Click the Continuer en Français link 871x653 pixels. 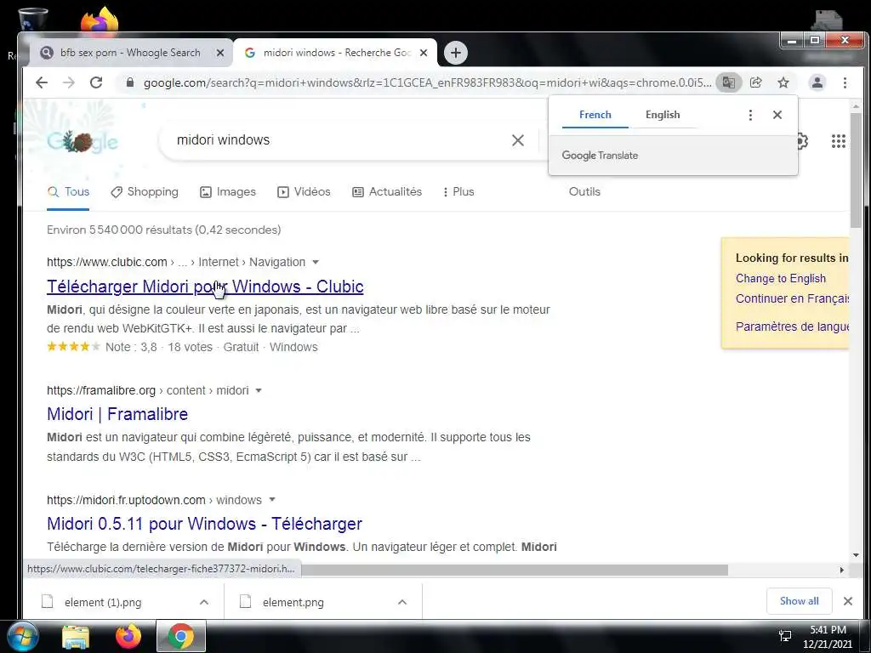(792, 298)
